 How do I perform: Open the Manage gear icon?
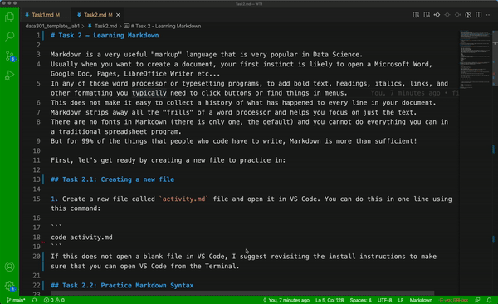point(10,286)
